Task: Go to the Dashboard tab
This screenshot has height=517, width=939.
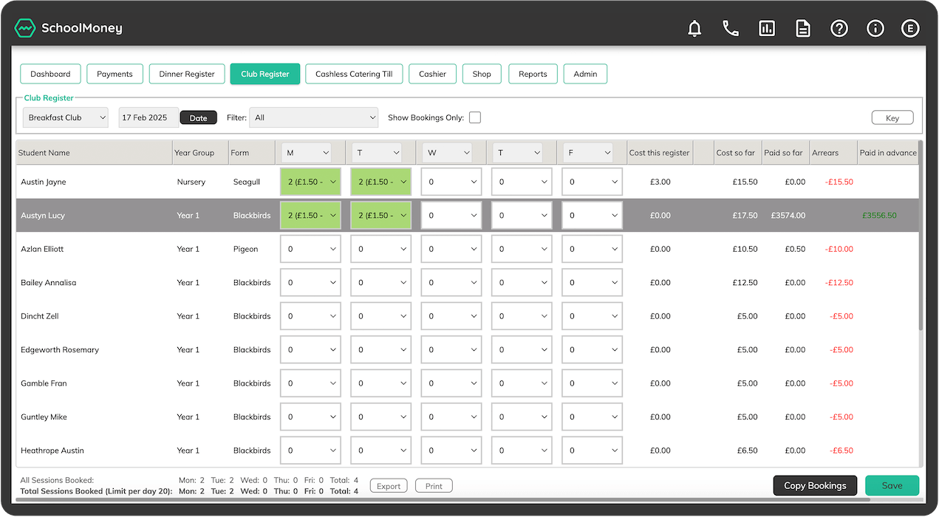Action: coord(50,74)
